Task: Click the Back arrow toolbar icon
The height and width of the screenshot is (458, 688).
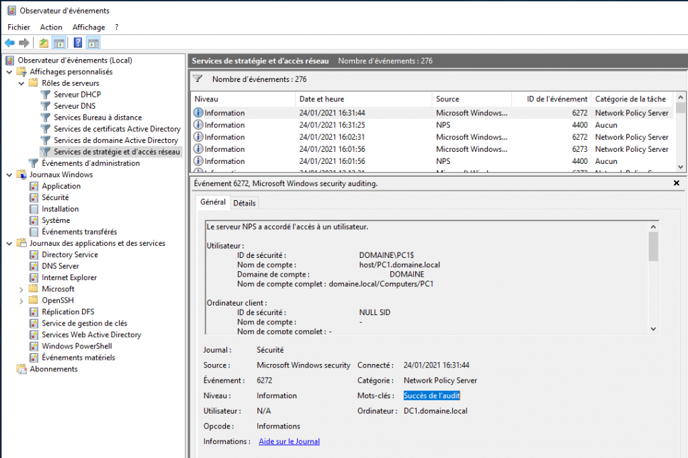Action: coord(9,42)
